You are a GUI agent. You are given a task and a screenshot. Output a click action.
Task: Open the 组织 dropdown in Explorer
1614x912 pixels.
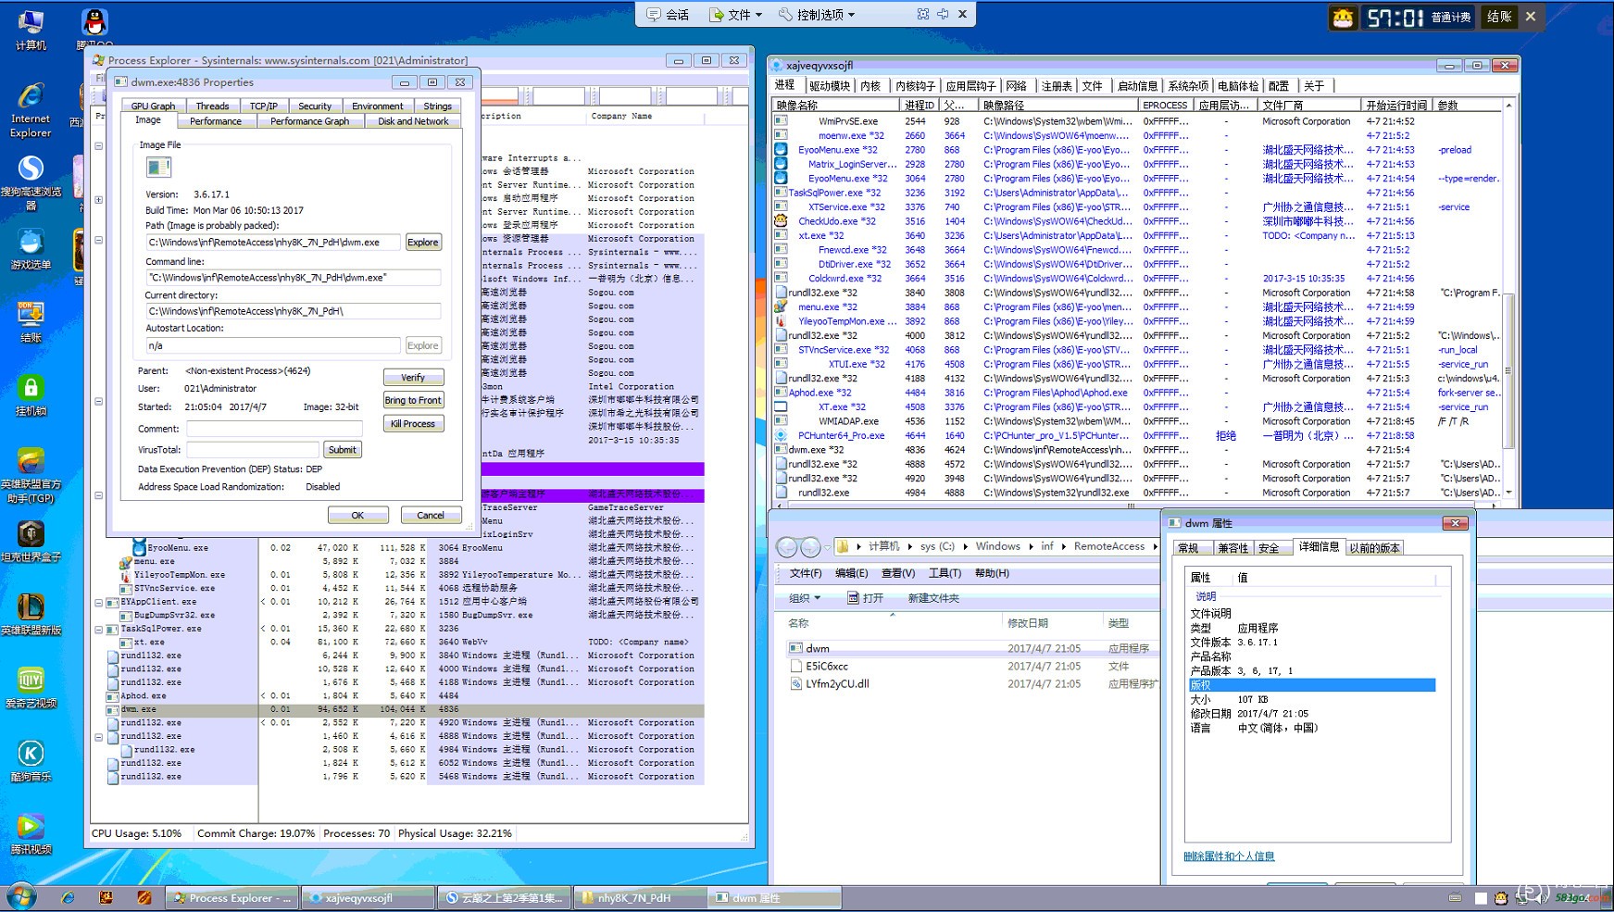(x=805, y=598)
